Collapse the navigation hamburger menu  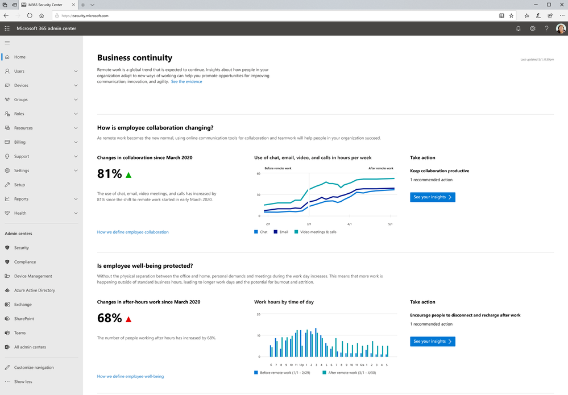coord(7,43)
